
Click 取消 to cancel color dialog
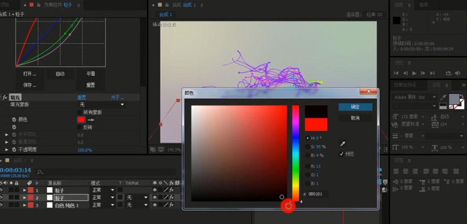point(355,118)
